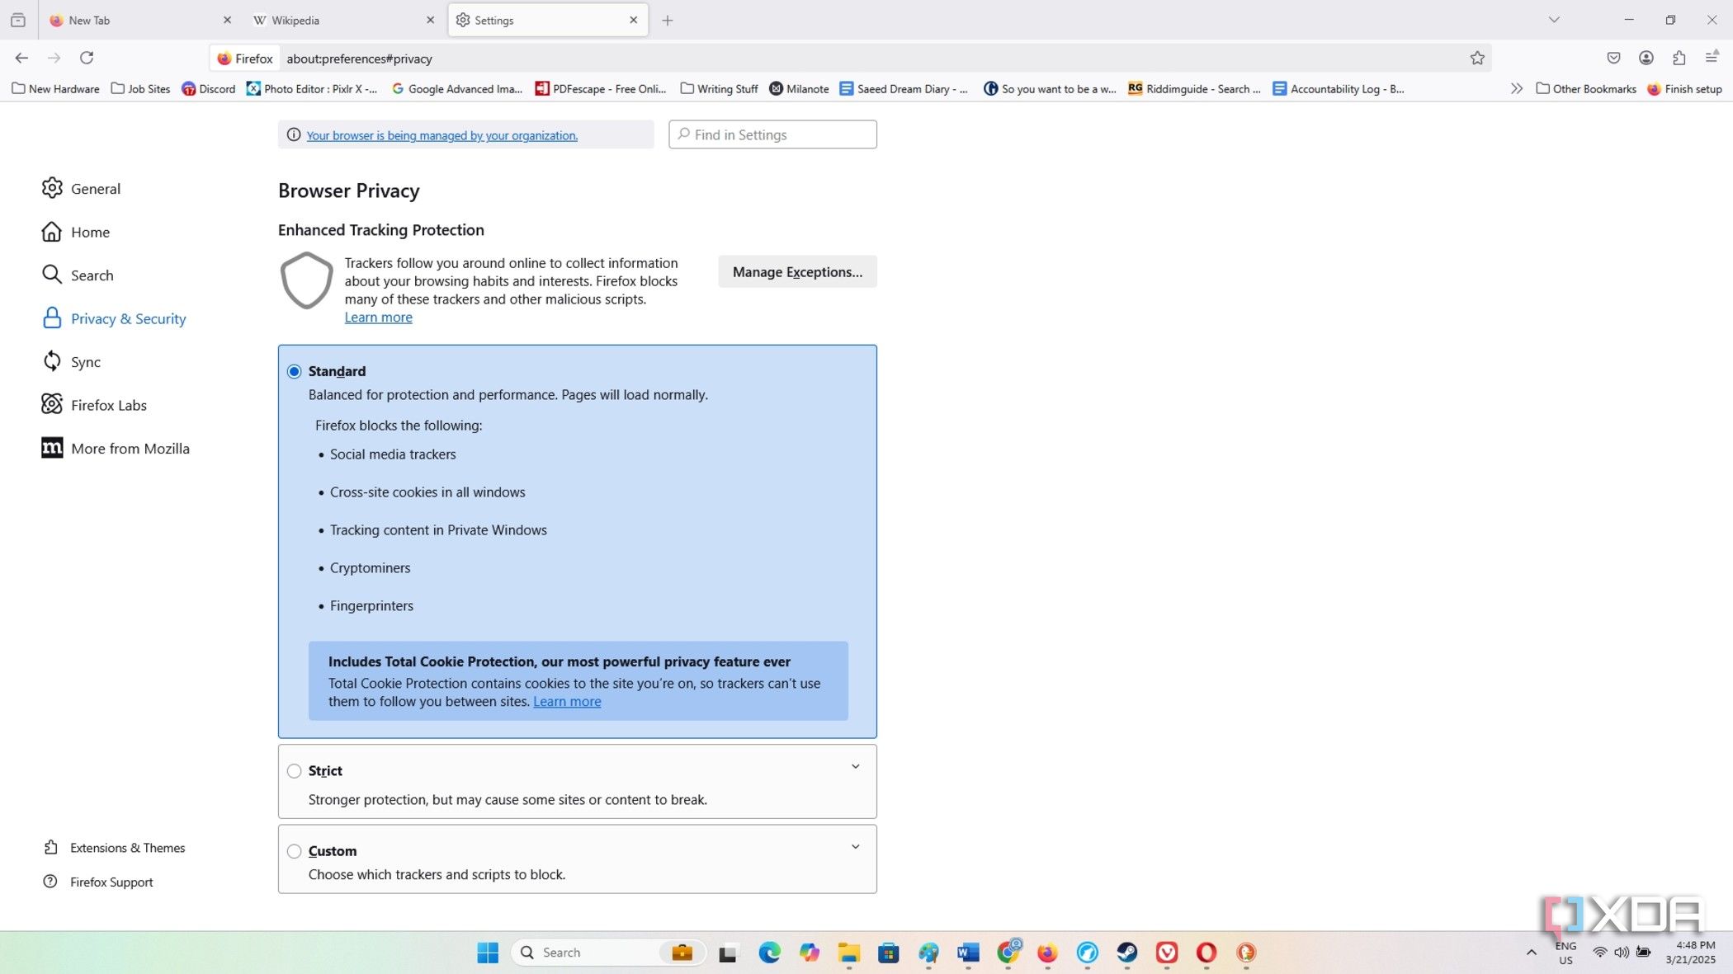Open the Firefox View icon at top left
This screenshot has height=974, width=1733.
point(18,20)
